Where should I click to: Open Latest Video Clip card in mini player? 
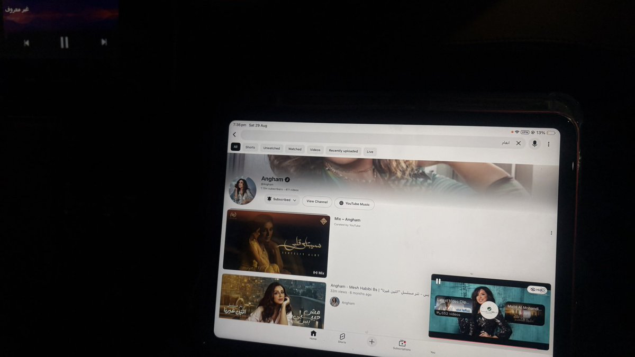tap(453, 307)
